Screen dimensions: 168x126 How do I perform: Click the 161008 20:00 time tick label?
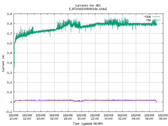pos(81,117)
